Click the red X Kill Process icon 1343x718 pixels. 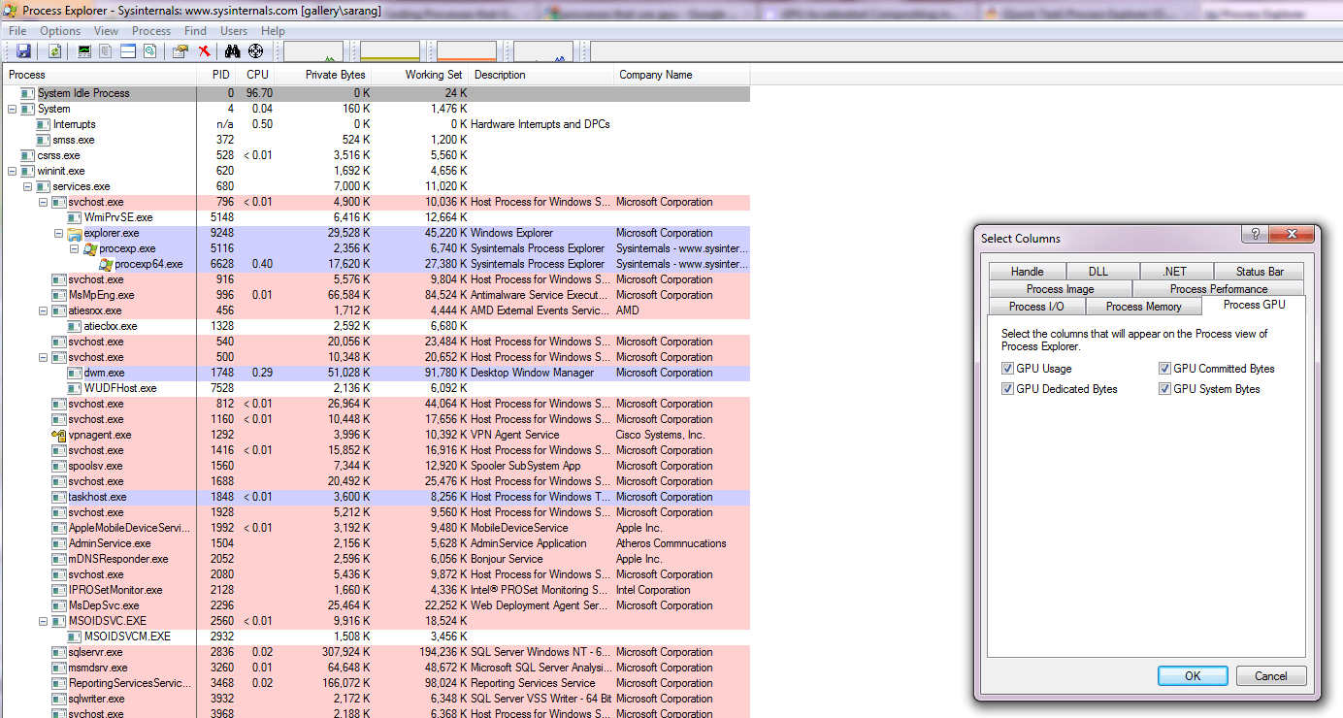pyautogui.click(x=205, y=51)
